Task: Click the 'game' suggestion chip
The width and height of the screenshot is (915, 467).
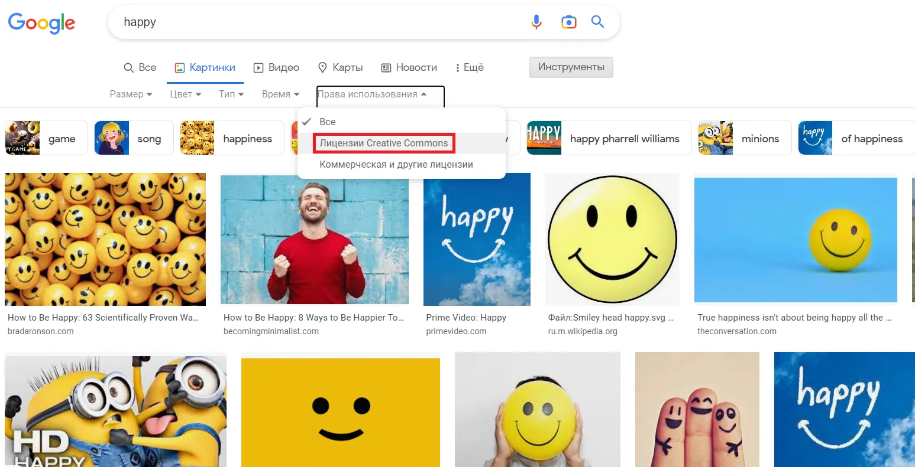Action: pyautogui.click(x=46, y=138)
